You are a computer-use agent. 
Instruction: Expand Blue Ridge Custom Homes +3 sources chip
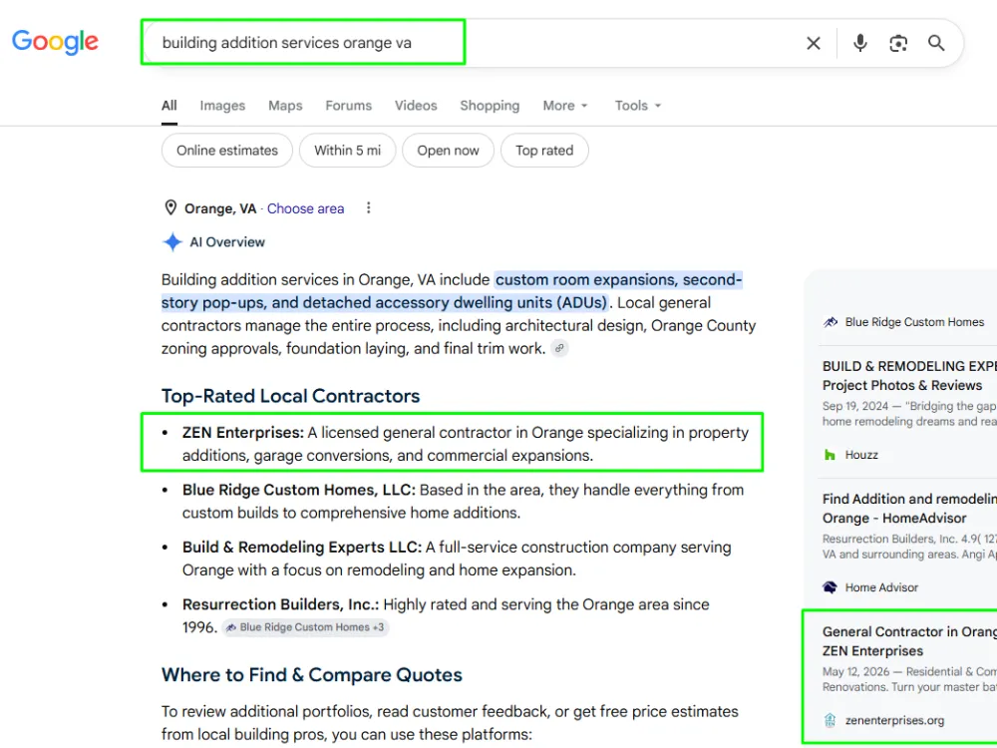305,627
